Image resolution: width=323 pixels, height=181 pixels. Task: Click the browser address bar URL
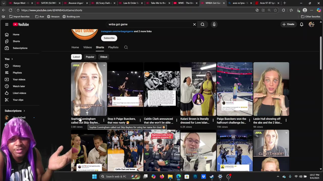(52, 10)
